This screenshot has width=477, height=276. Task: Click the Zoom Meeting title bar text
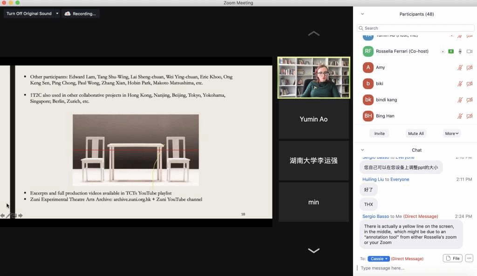(x=238, y=3)
